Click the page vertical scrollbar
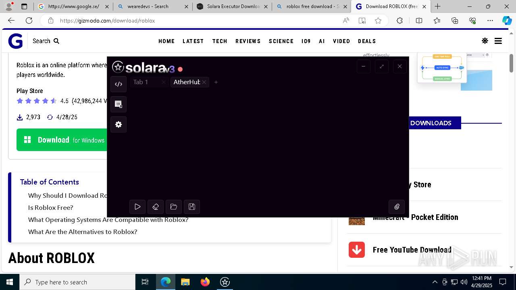The width and height of the screenshot is (516, 290). 511,64
